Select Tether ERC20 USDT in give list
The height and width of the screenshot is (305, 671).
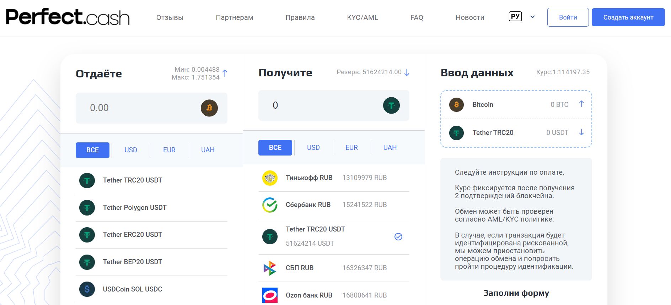tap(132, 235)
